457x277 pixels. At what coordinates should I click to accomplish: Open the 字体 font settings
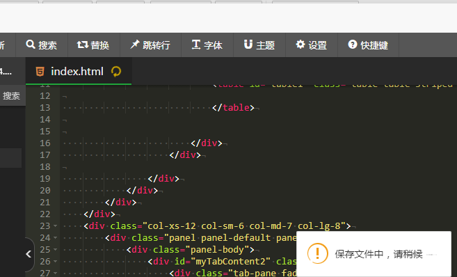tap(207, 45)
